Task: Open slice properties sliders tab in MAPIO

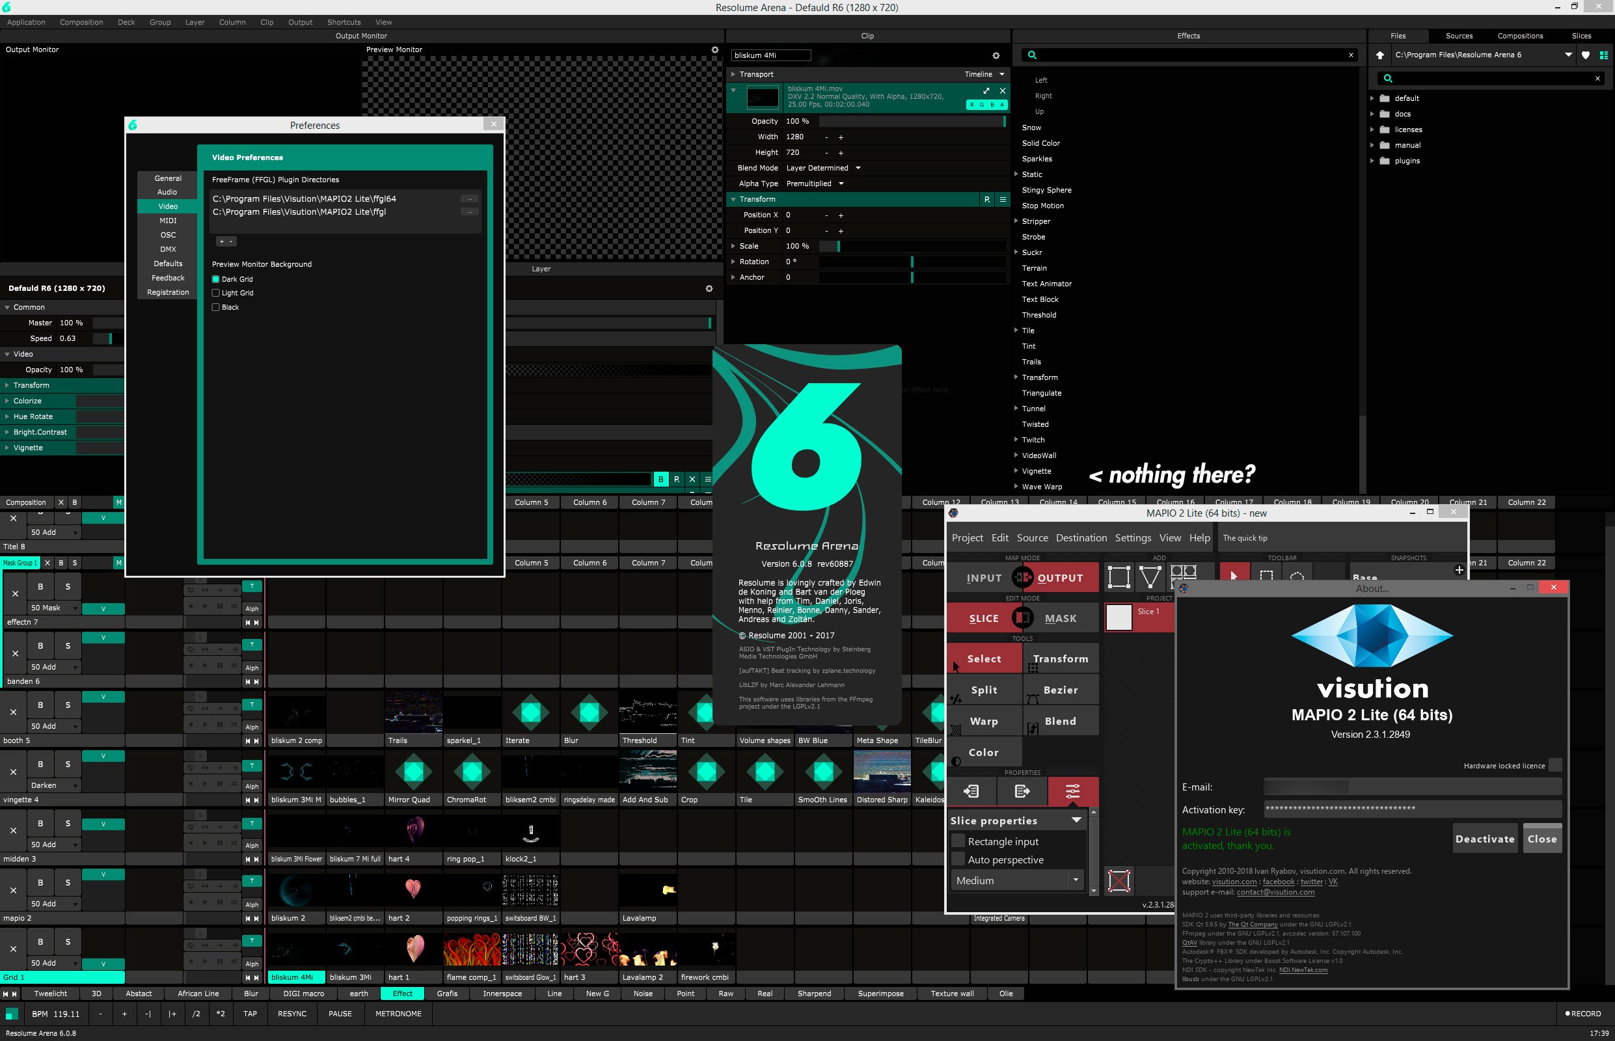Action: [1072, 791]
